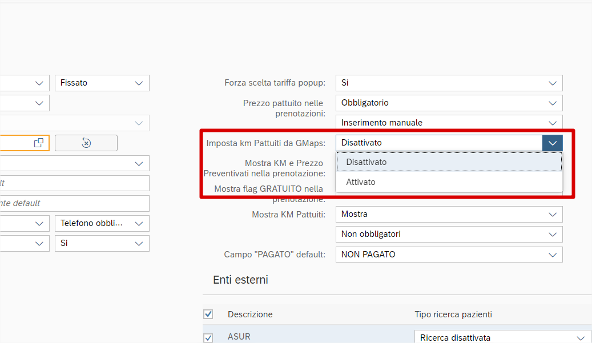Open the Forza scelta tariffa popup dropdown
This screenshot has height=343, width=592.
click(449, 83)
